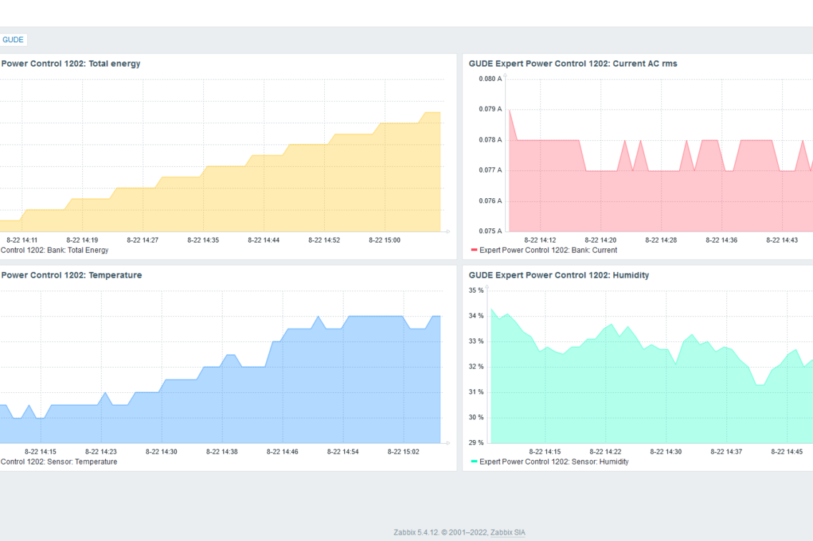
Task: Toggle the Bank: Total Energy legend label
Action: (54, 250)
